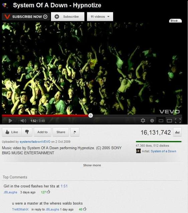Click the Subscribe button with the plus icon
188x213 pixels.
(x=67, y=17)
